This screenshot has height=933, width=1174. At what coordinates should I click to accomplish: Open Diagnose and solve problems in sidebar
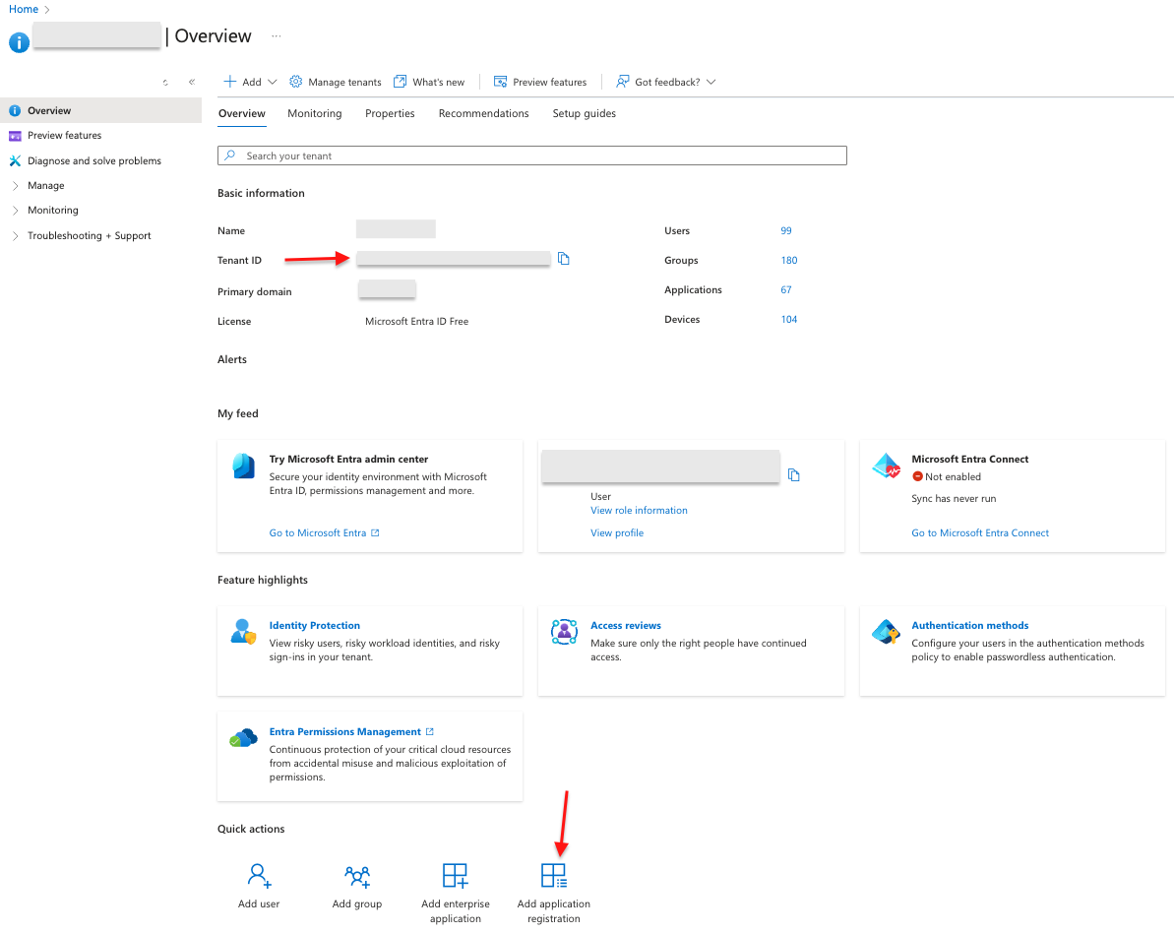pyautogui.click(x=93, y=160)
